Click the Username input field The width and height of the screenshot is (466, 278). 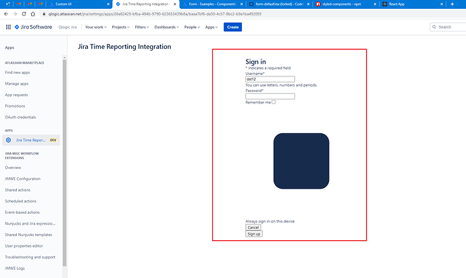(x=270, y=79)
